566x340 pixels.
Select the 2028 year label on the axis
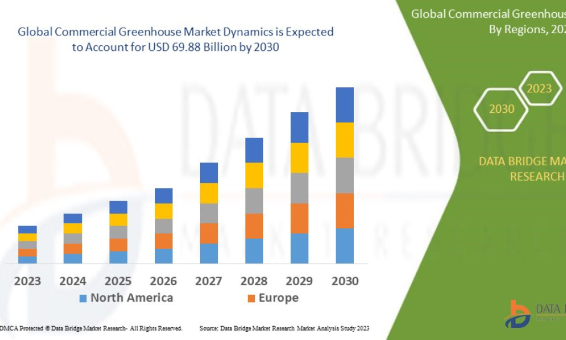tap(254, 281)
